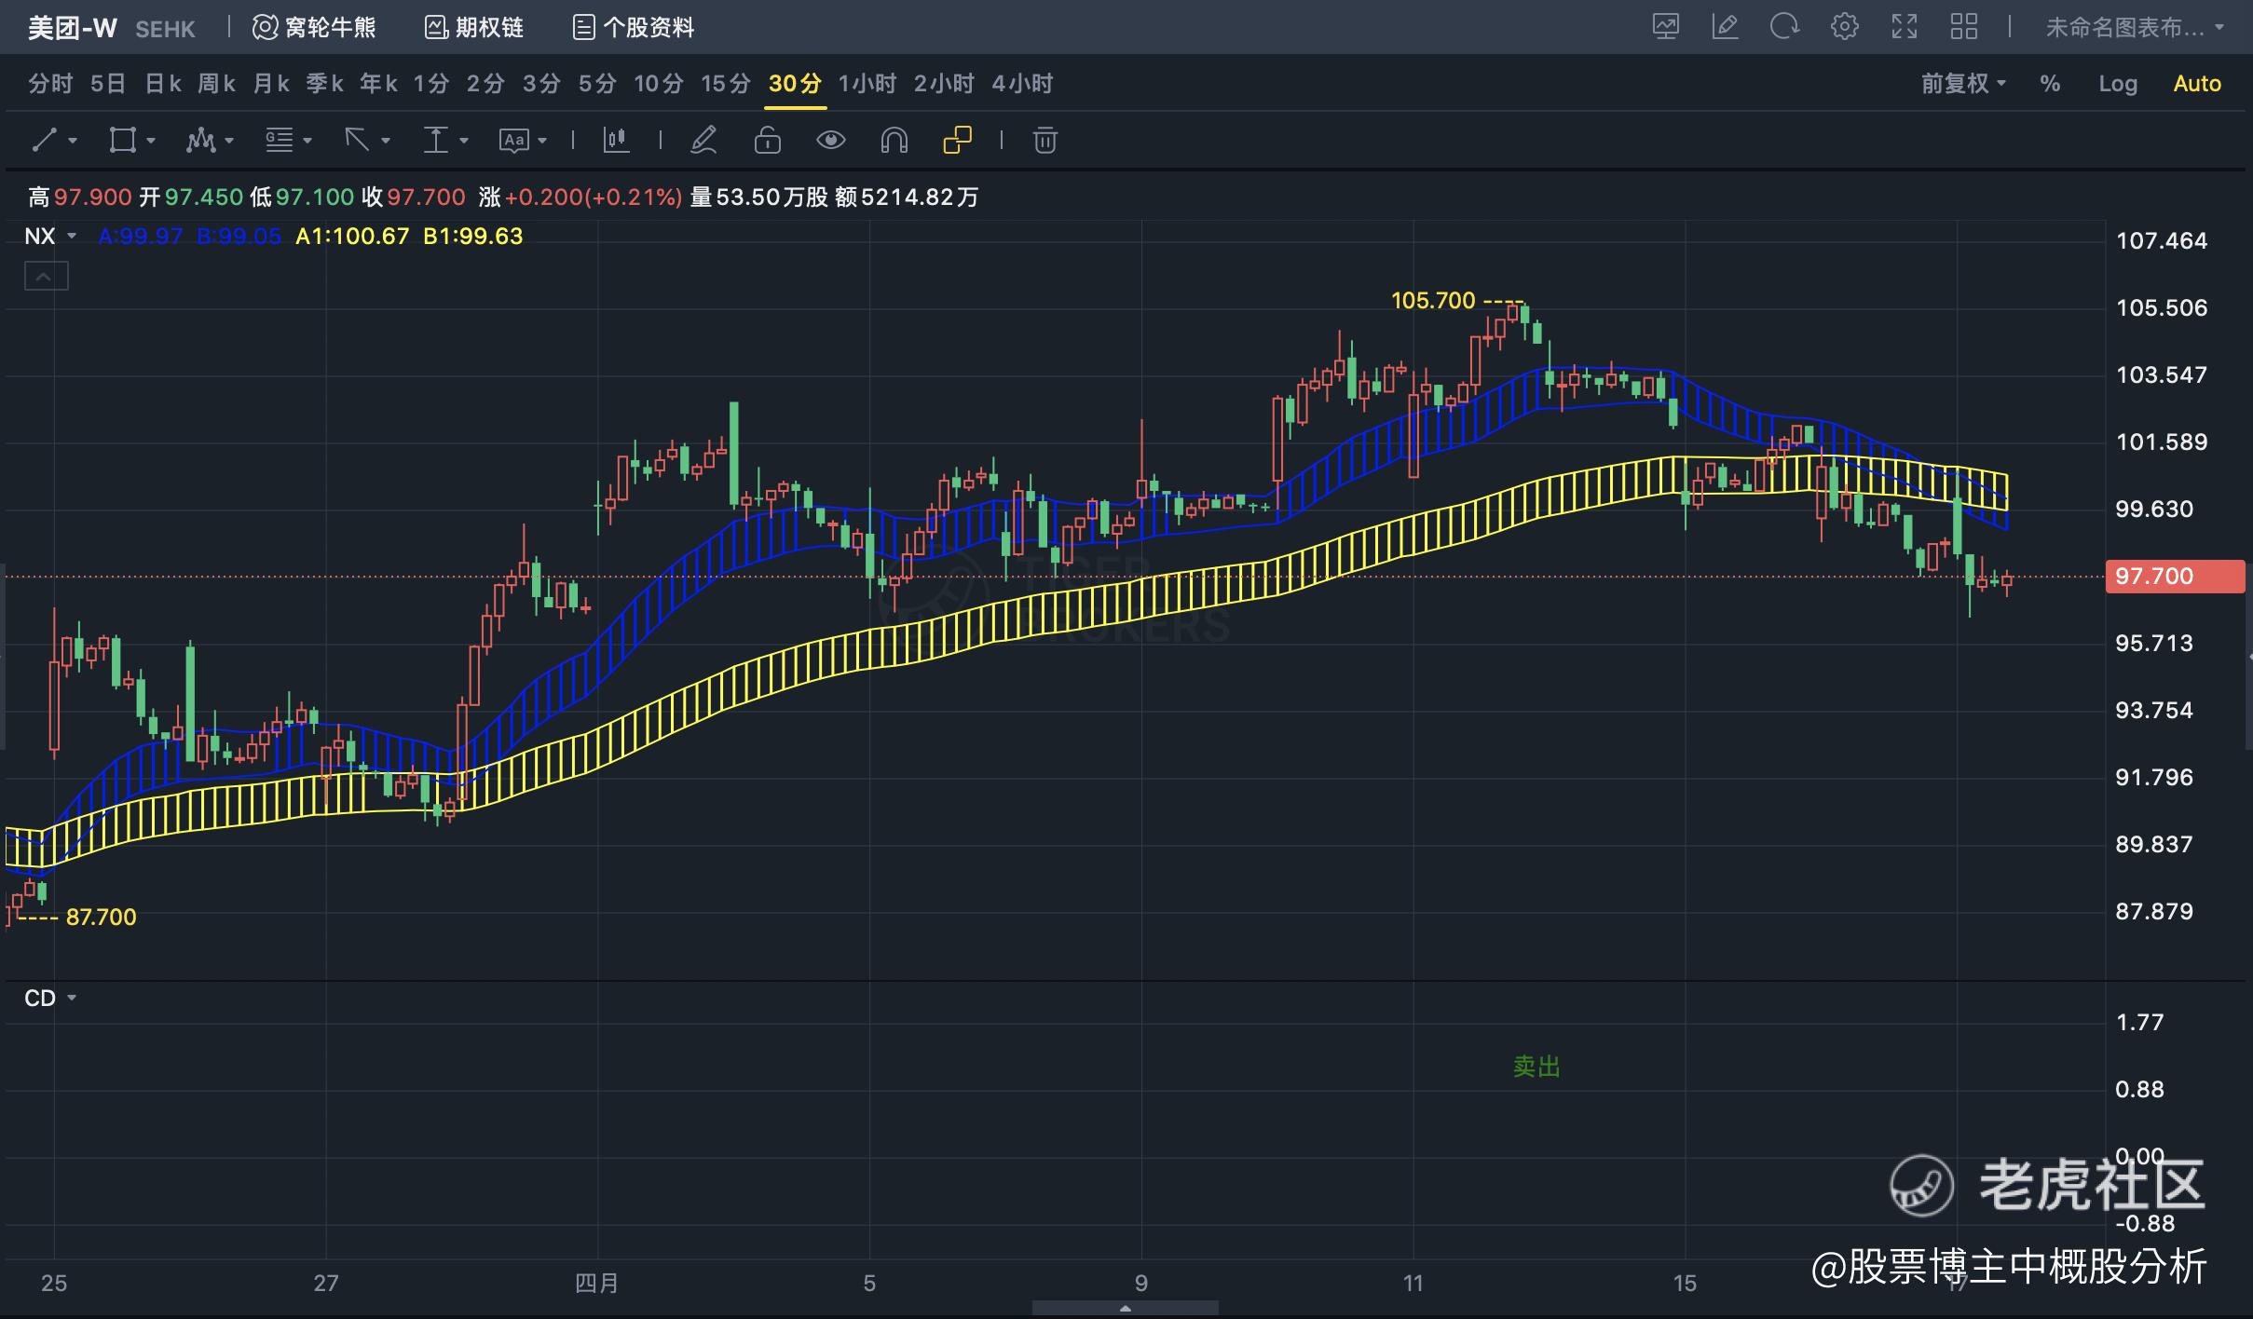This screenshot has width=2253, height=1319.
Task: Expand the 前复权 adjustment dropdown
Action: point(1962,84)
